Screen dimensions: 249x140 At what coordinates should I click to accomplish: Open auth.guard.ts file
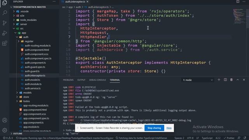[x=32, y=71]
